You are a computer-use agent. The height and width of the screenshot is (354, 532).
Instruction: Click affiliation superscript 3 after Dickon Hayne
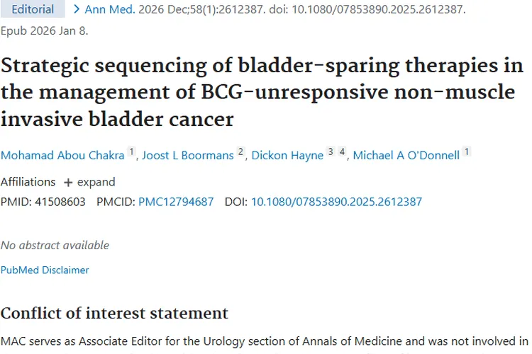(x=330, y=152)
